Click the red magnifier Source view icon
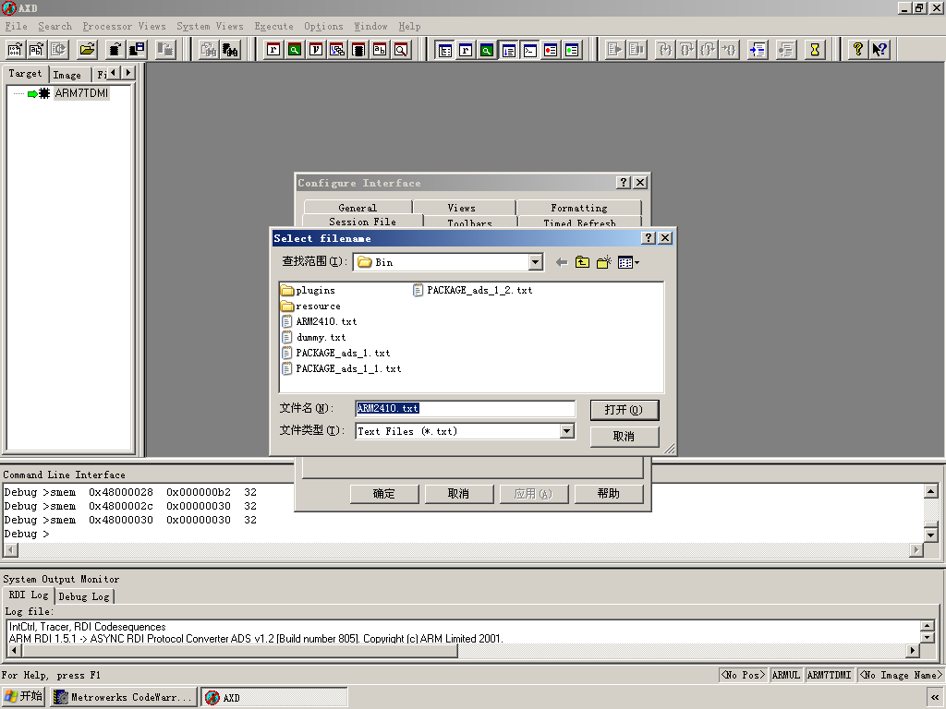This screenshot has height=709, width=946. point(401,50)
